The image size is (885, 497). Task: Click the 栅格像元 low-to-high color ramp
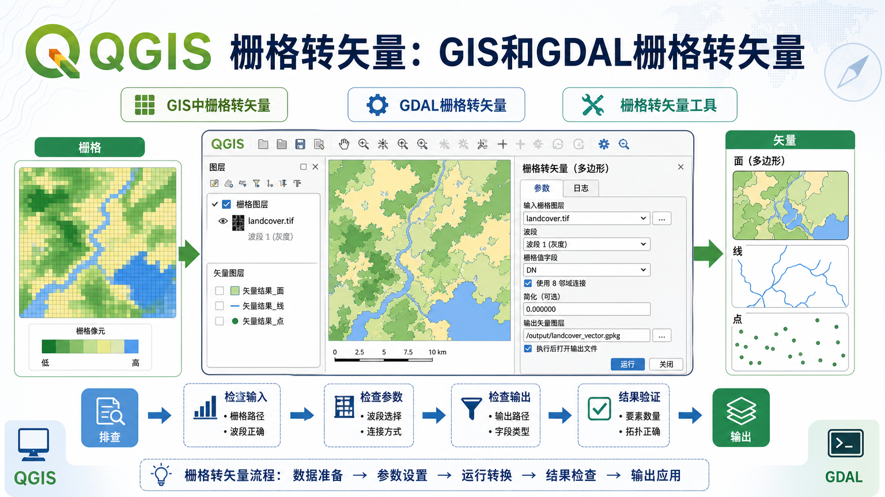(90, 346)
